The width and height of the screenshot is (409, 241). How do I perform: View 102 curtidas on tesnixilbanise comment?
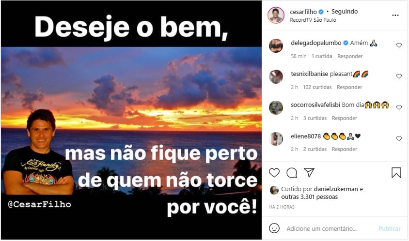click(x=317, y=87)
